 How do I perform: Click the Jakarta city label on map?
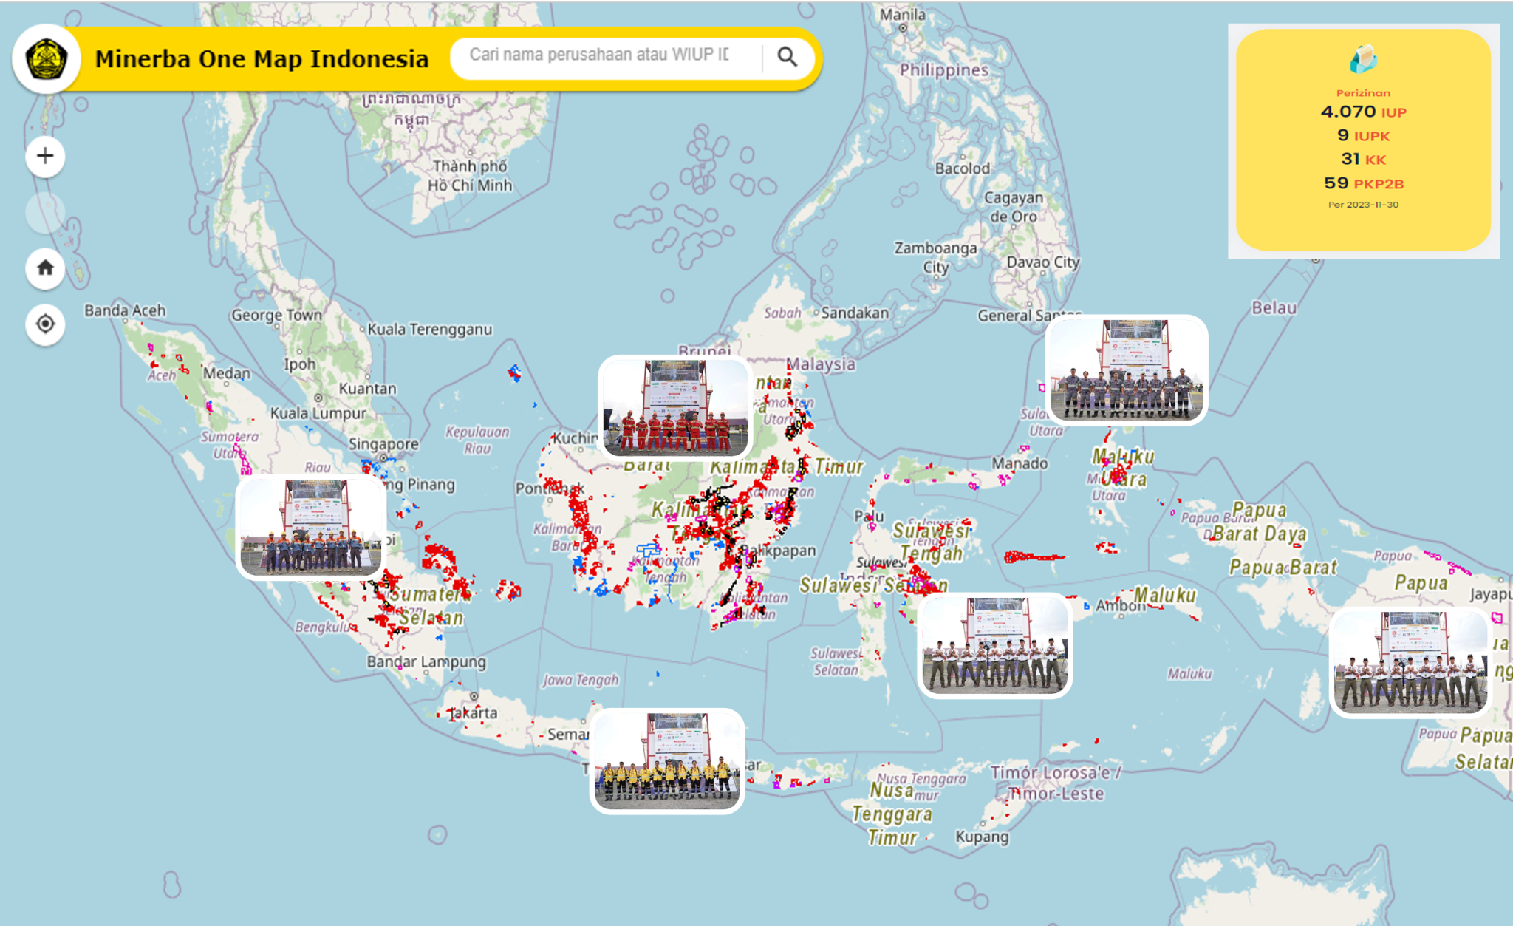pyautogui.click(x=475, y=712)
